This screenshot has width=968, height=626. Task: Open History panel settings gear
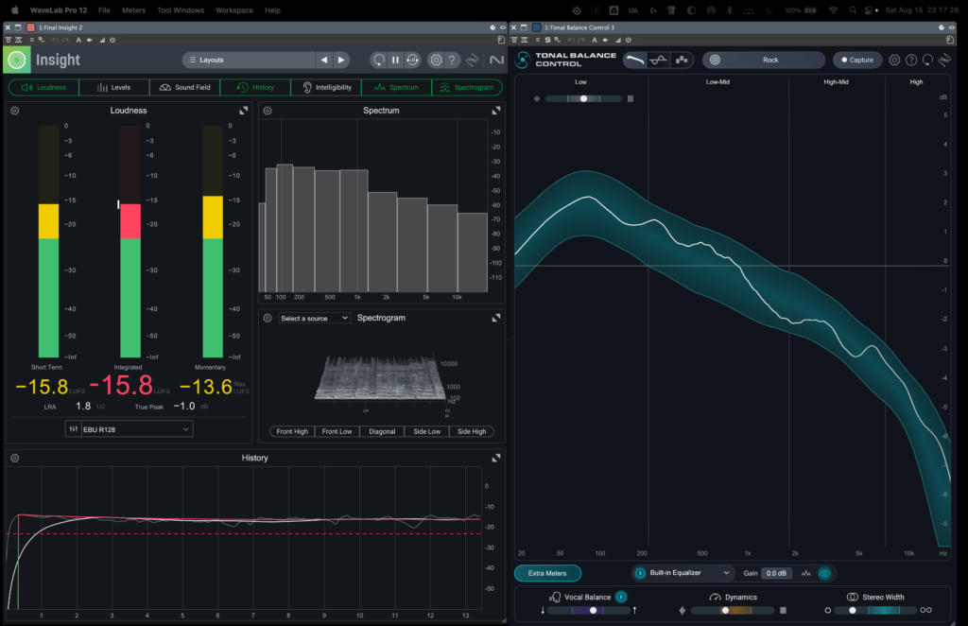pyautogui.click(x=15, y=458)
